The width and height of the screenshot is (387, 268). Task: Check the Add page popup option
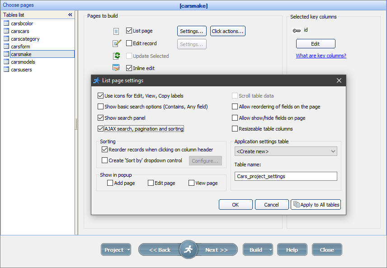[x=109, y=183]
